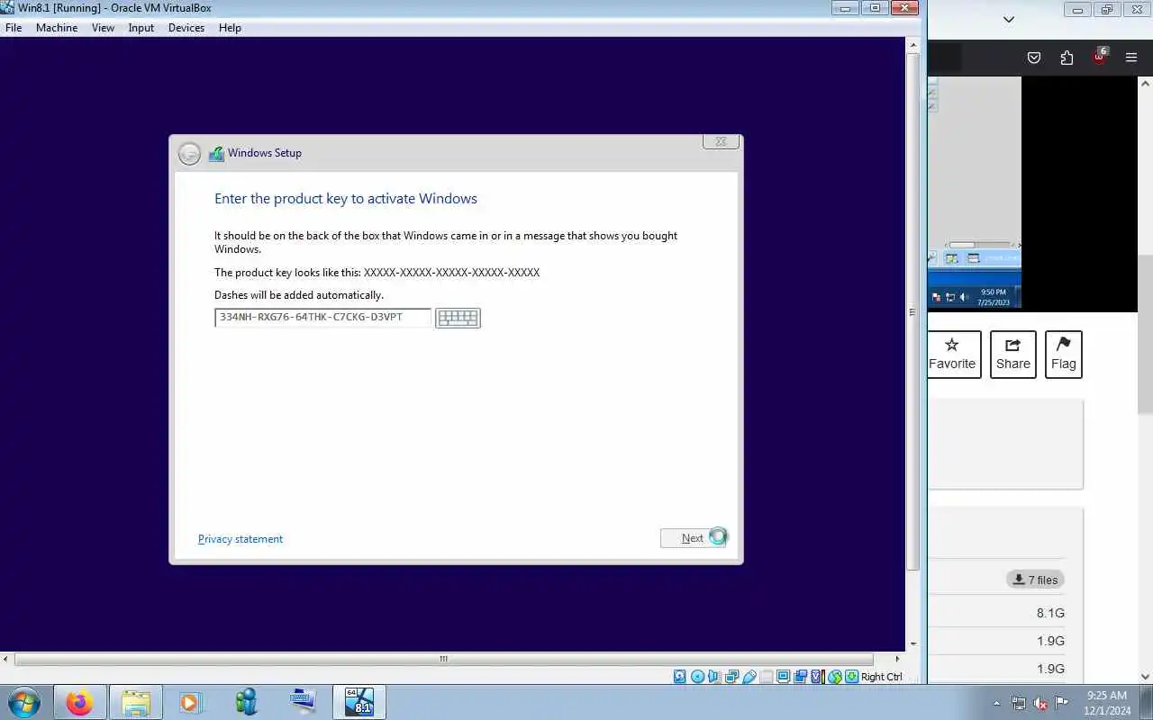
Task: Show hidden tray icons arrow
Action: pyautogui.click(x=996, y=704)
